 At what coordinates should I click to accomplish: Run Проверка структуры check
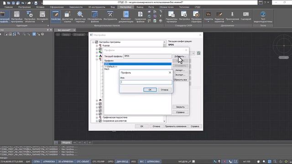point(196,17)
